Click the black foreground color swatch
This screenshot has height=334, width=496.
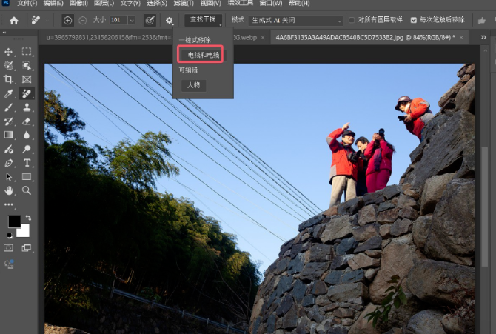[14, 222]
